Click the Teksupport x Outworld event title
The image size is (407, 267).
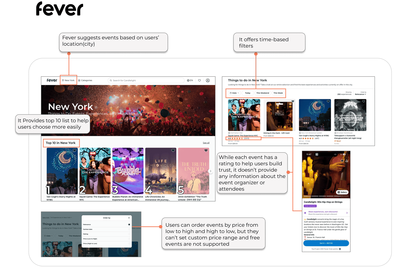tap(348, 137)
